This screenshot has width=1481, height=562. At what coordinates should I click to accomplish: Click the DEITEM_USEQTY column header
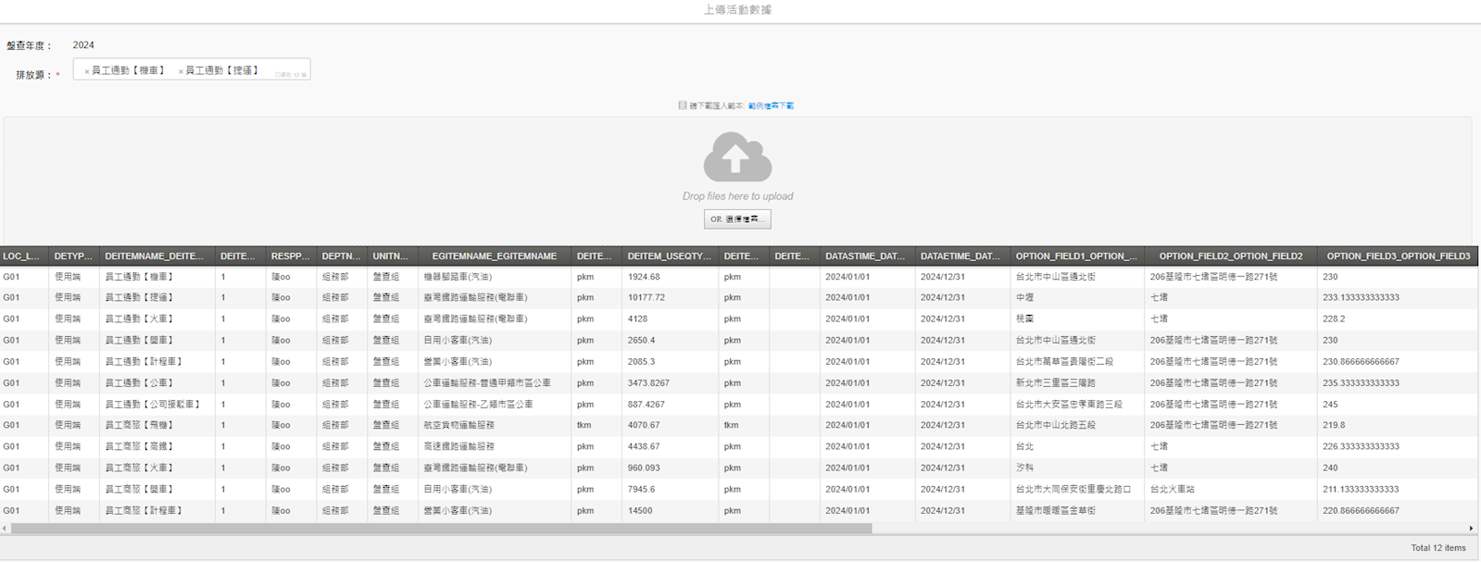669,256
